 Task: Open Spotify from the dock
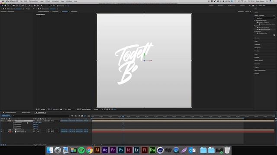pos(81,150)
